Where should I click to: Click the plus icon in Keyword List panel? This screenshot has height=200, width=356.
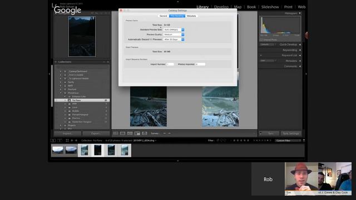pyautogui.click(x=261, y=56)
